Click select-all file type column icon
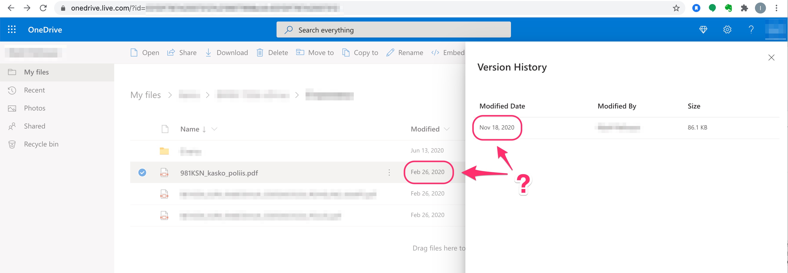Image resolution: width=788 pixels, height=273 pixels. pyautogui.click(x=165, y=129)
